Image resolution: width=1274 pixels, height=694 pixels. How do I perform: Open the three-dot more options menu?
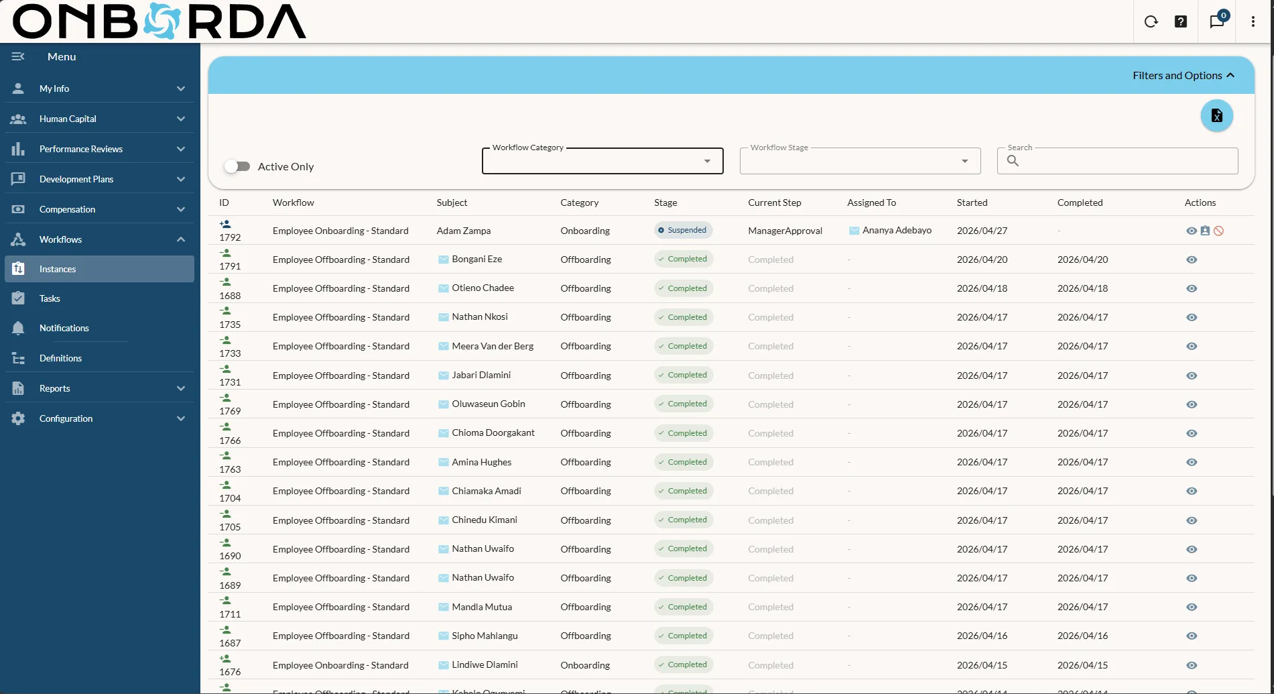click(1253, 21)
